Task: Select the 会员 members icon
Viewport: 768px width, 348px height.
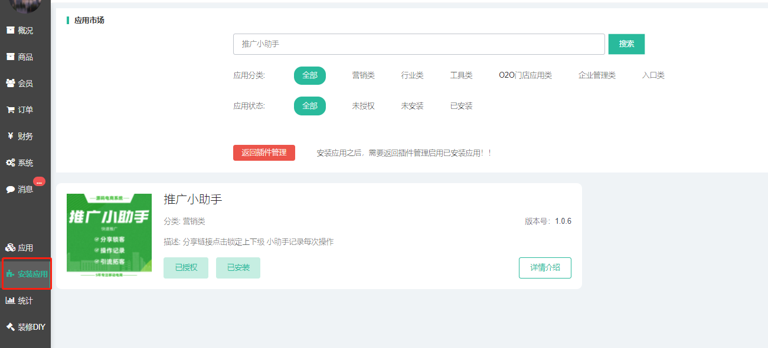Action: pyautogui.click(x=10, y=84)
